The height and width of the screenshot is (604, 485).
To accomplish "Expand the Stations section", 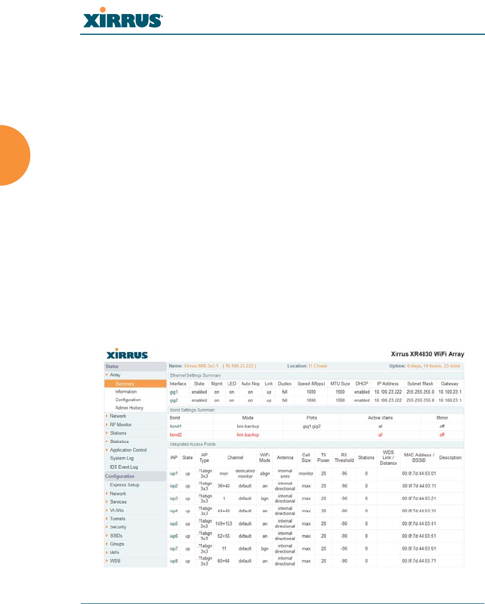I will 107,433.
